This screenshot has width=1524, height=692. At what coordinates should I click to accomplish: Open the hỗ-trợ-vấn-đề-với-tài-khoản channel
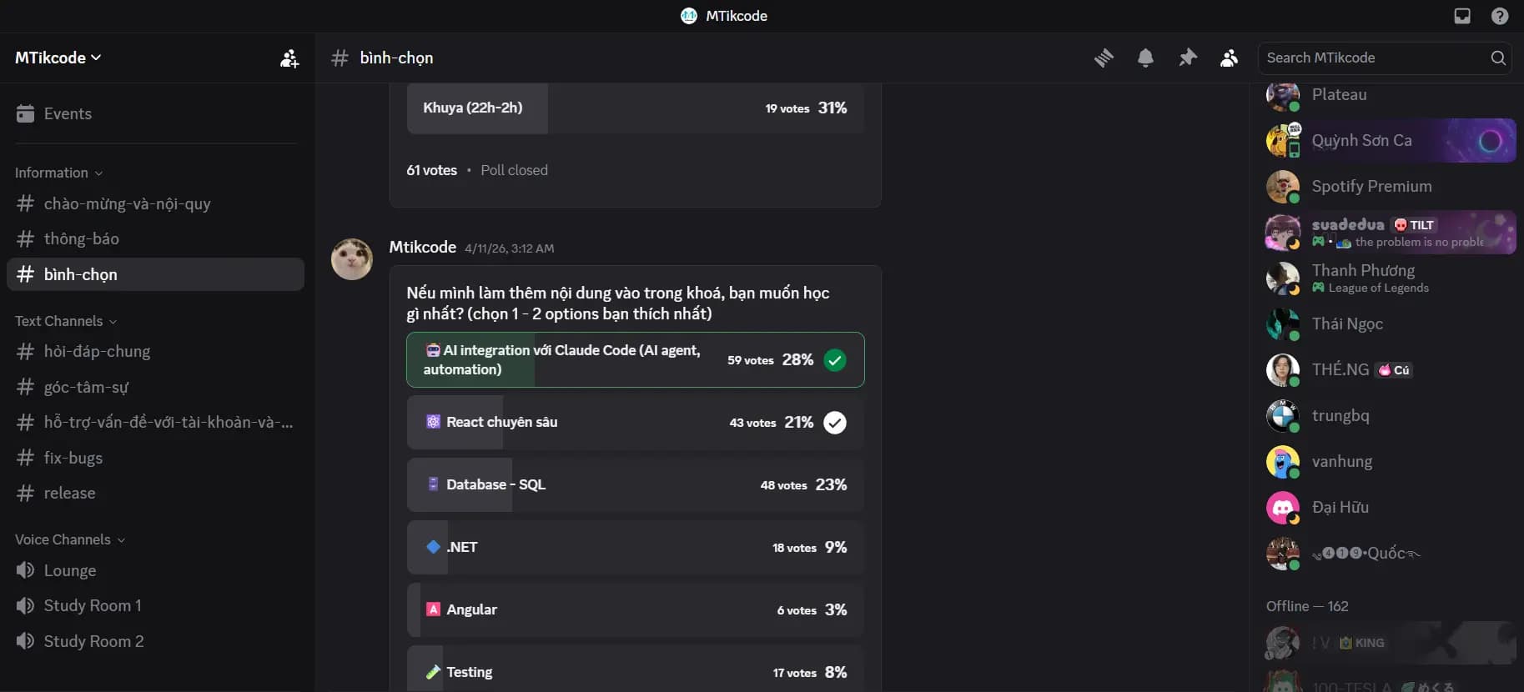(155, 422)
